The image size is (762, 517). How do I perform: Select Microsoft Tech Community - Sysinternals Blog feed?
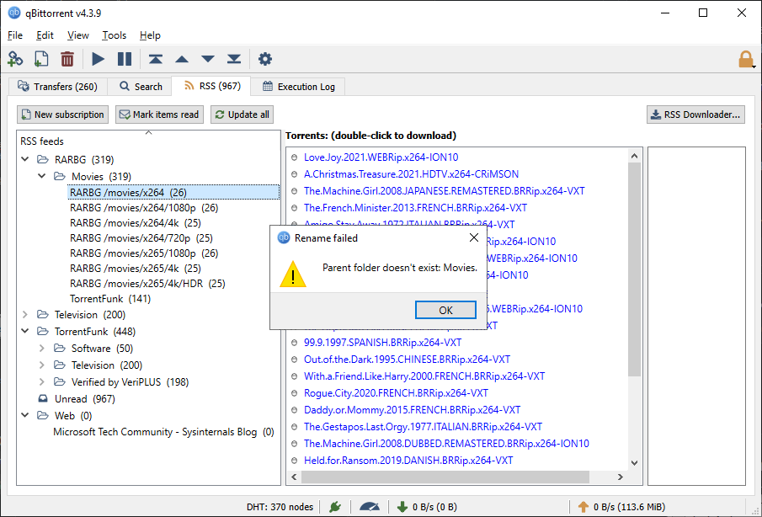point(163,432)
